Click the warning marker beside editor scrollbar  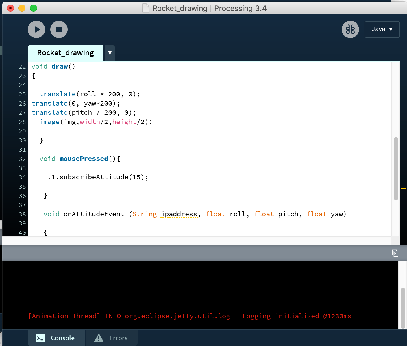[x=404, y=188]
